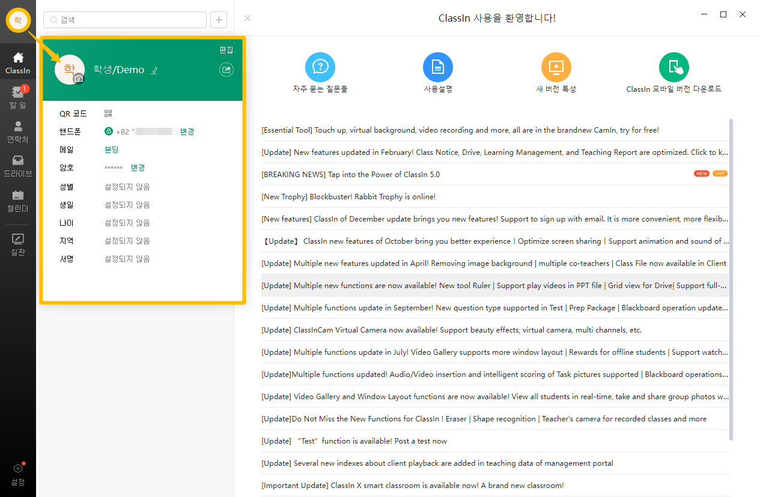Image resolution: width=760 pixels, height=497 pixels.
Task: Show the QR code icon
Action: 108,113
